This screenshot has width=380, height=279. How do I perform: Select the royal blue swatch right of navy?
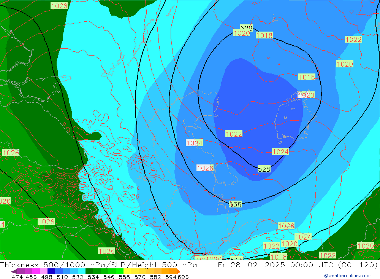(x=59, y=271)
